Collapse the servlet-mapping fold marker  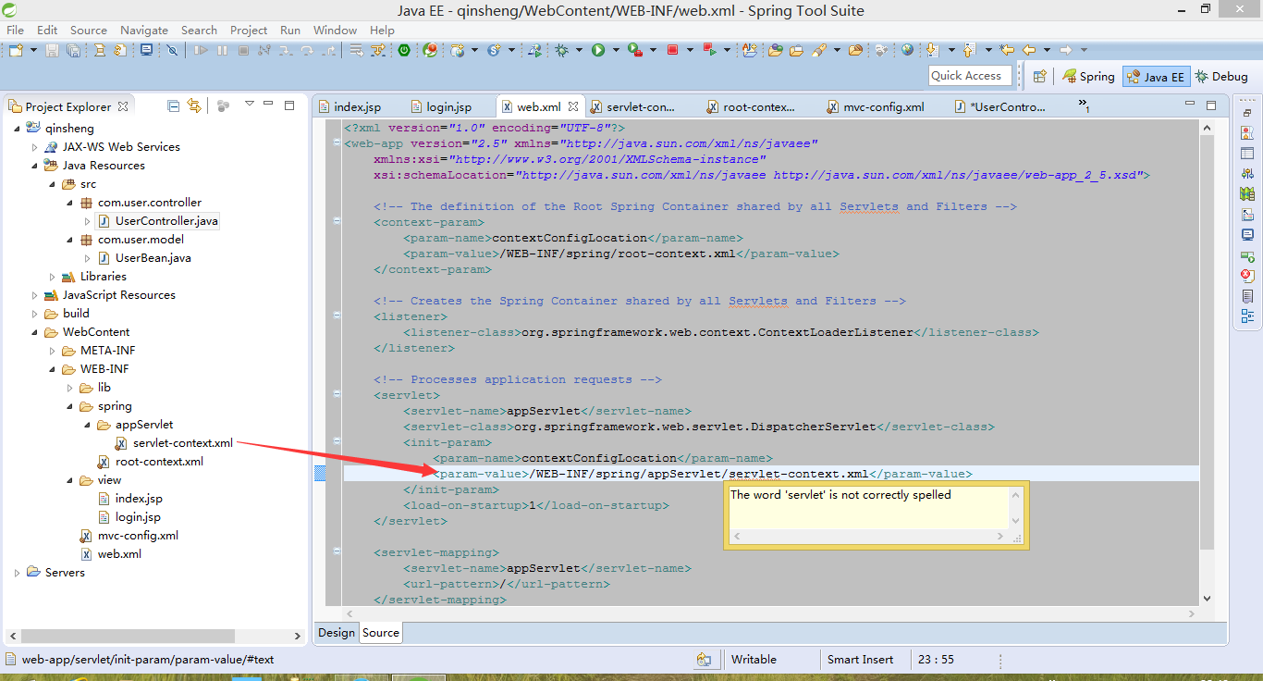pyautogui.click(x=336, y=552)
